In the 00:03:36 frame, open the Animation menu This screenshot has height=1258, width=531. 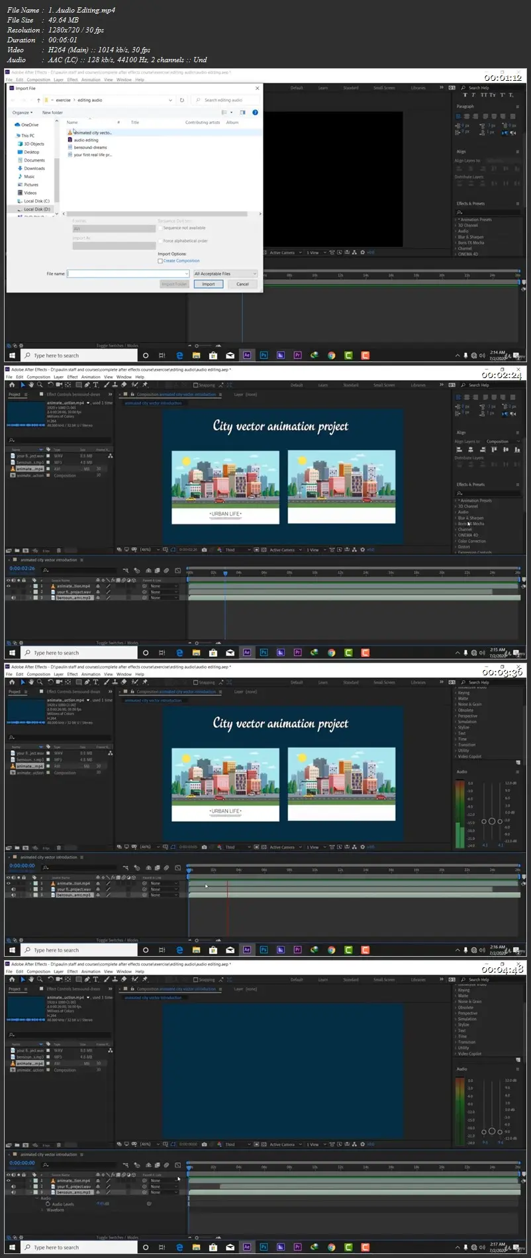click(x=91, y=674)
